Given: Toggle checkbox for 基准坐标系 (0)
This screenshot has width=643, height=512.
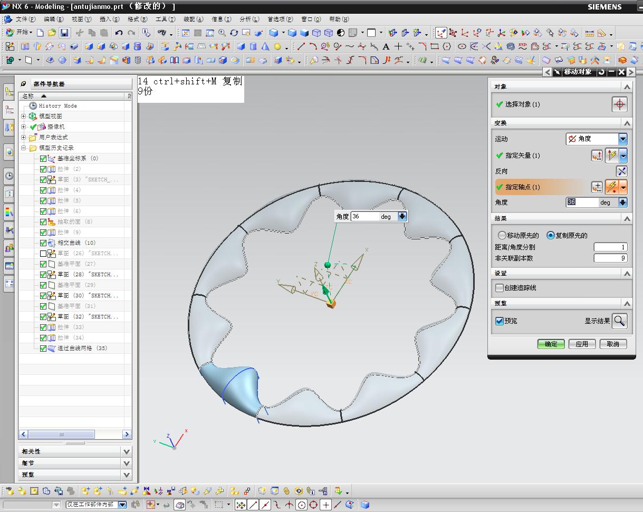Looking at the screenshot, I should (43, 159).
